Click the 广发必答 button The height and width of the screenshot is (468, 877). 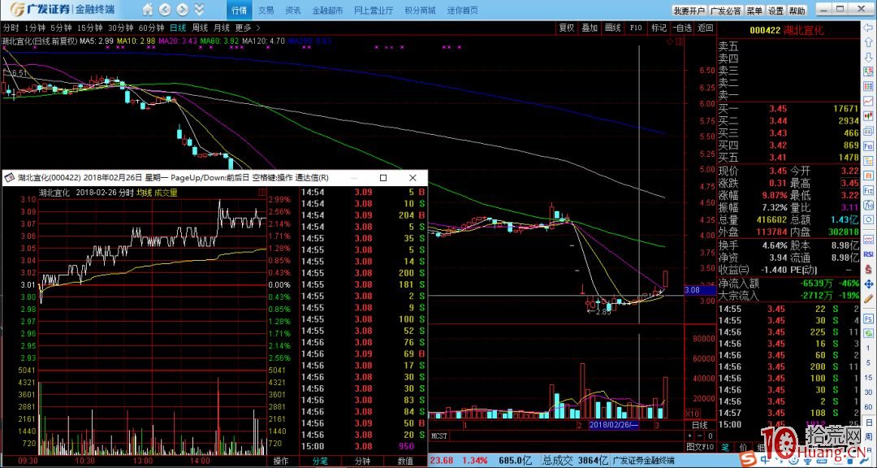coord(725,11)
